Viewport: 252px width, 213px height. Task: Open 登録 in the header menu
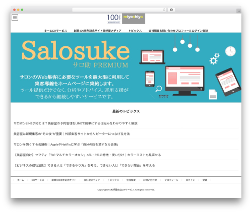(x=205, y=31)
